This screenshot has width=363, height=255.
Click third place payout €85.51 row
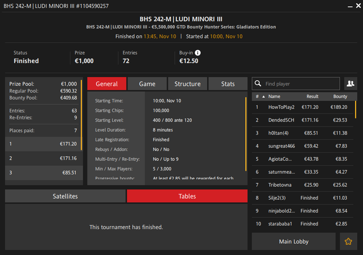[43, 173]
